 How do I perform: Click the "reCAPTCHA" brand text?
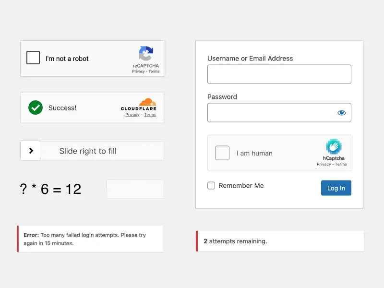(146, 66)
